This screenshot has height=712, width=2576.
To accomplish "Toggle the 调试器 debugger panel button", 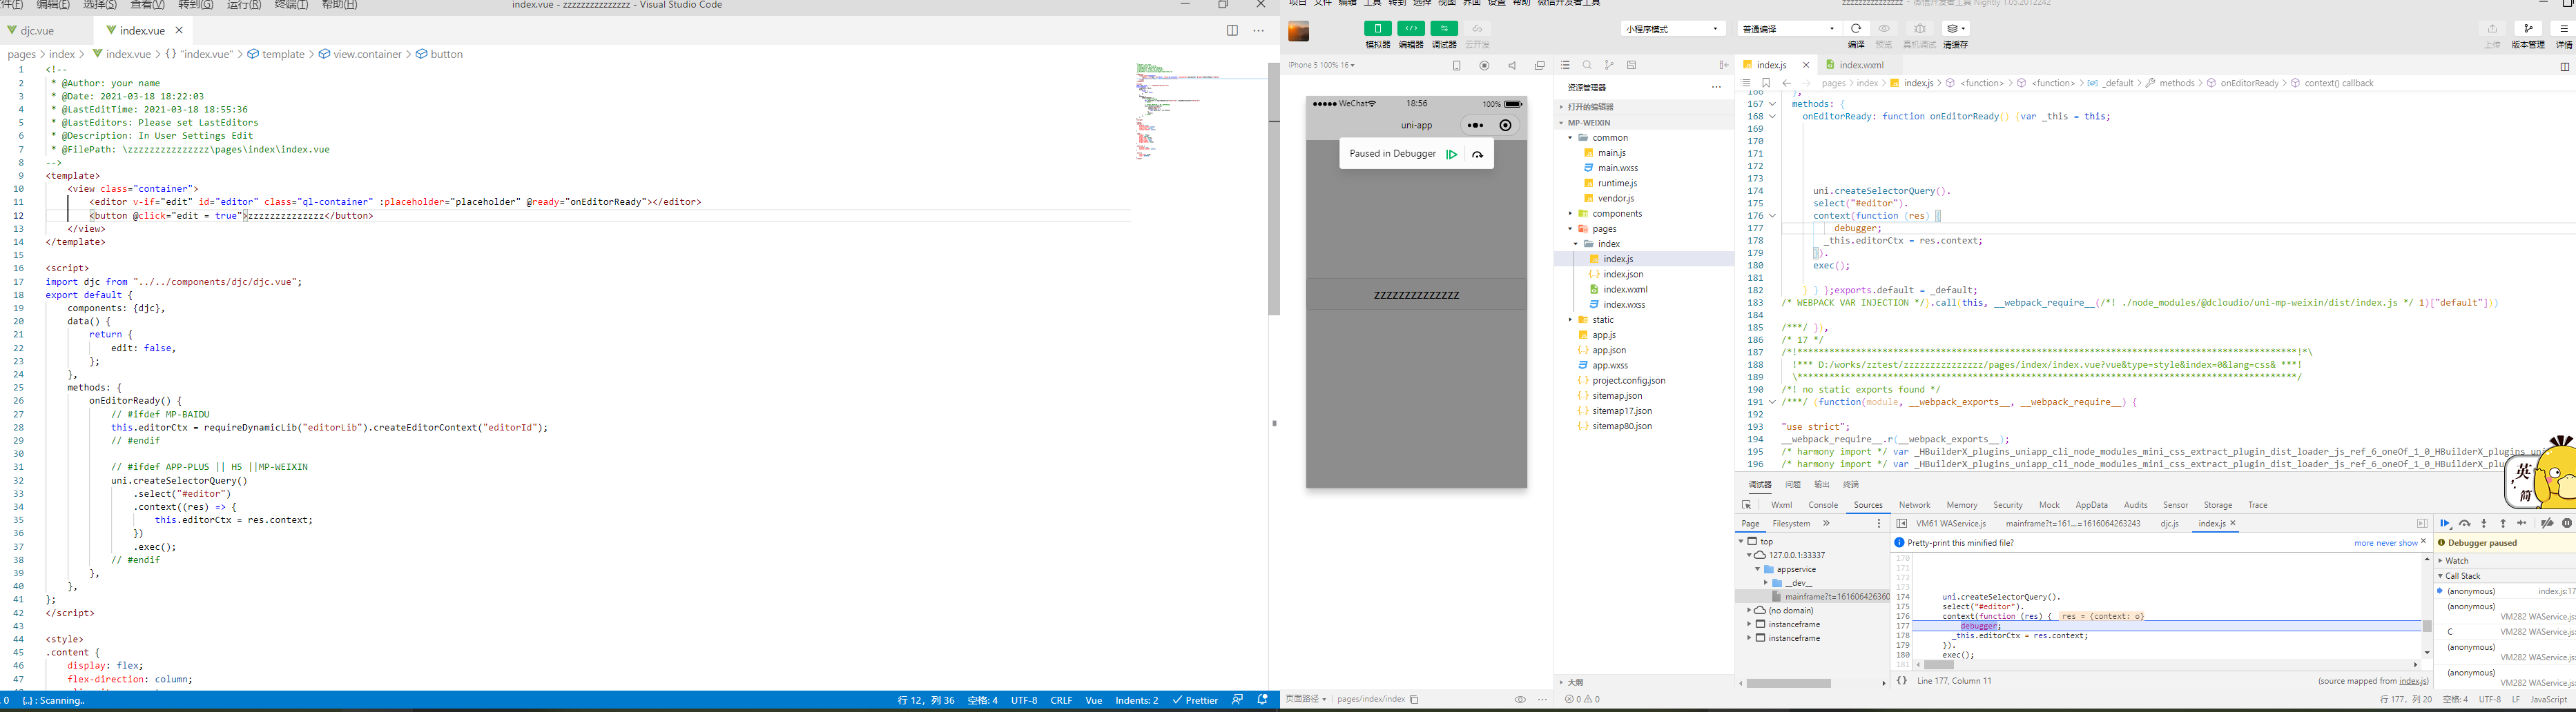I will 1444,29.
